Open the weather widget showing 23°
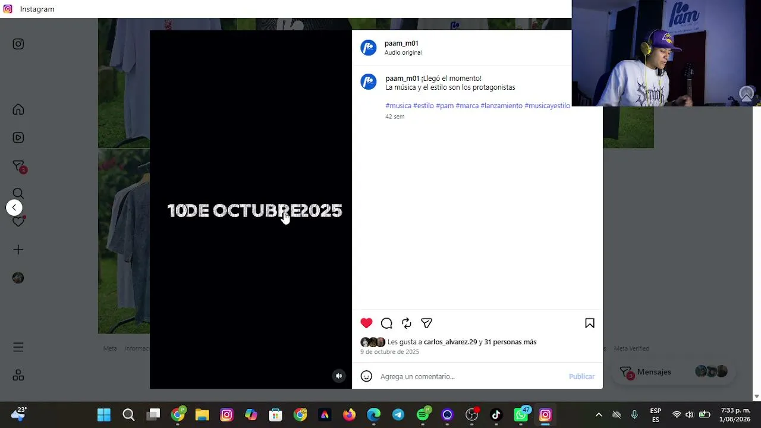Image resolution: width=761 pixels, height=428 pixels. point(18,414)
